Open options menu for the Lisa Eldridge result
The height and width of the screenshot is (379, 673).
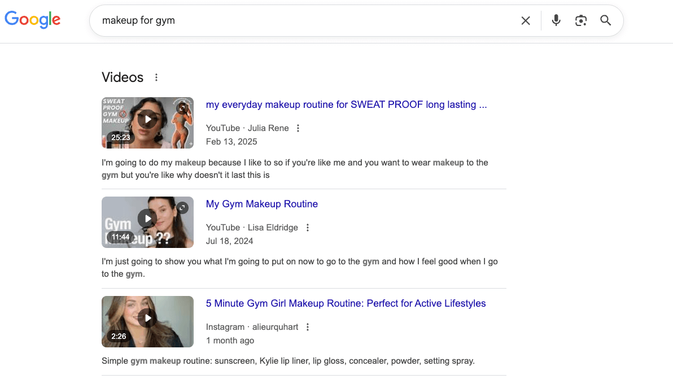click(307, 227)
